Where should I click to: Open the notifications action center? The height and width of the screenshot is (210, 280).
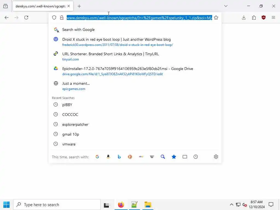[x=271, y=205]
